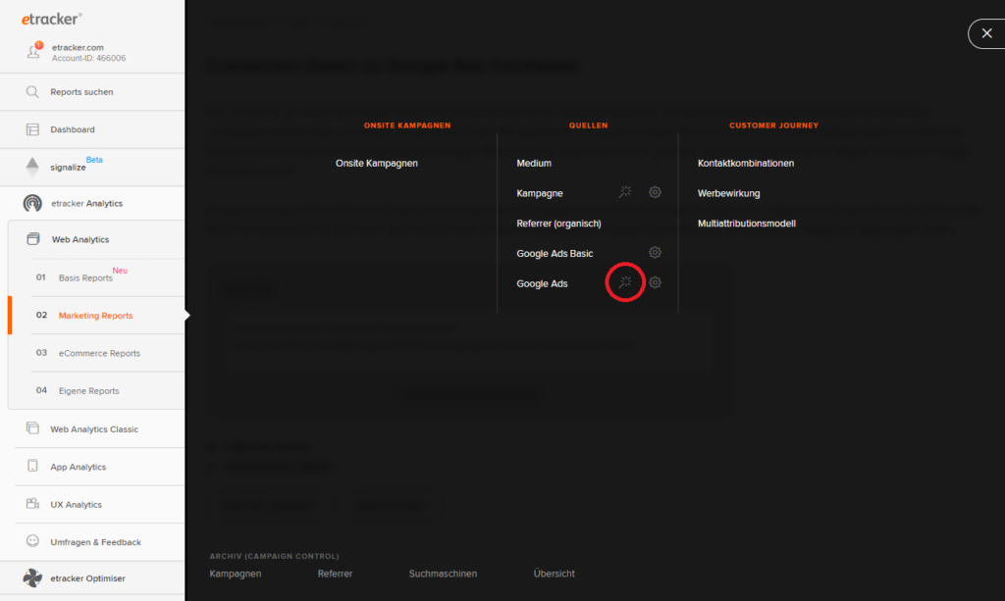The height and width of the screenshot is (601, 1005).
Task: Select the signalize diamond icon
Action: [32, 167]
